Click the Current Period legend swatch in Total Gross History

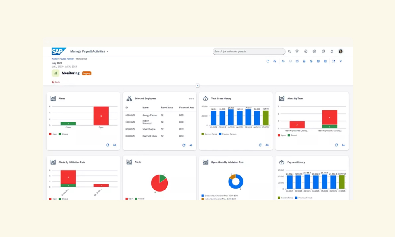203,134
